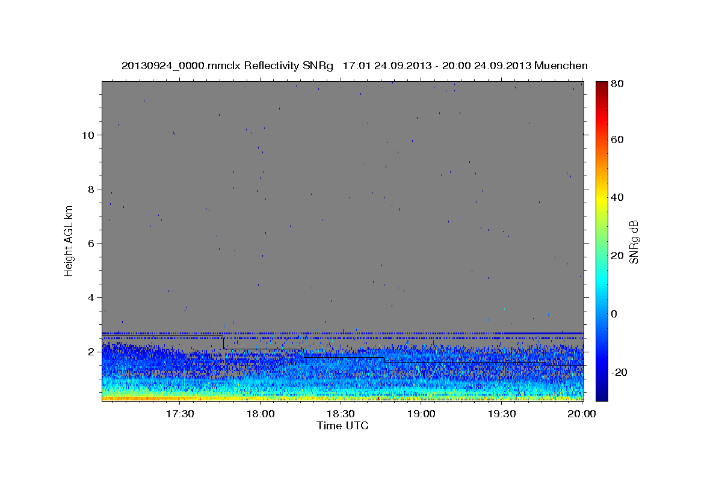Click the height tick label 4
The height and width of the screenshot is (481, 722).
[91, 297]
